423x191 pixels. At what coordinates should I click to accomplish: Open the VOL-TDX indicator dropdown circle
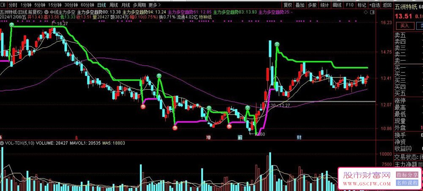click(x=2, y=143)
